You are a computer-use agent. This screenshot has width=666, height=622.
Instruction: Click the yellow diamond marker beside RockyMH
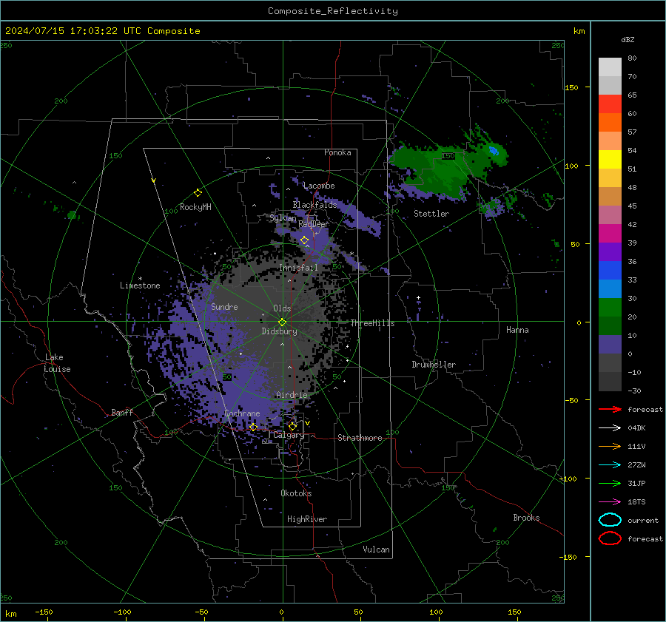[198, 193]
